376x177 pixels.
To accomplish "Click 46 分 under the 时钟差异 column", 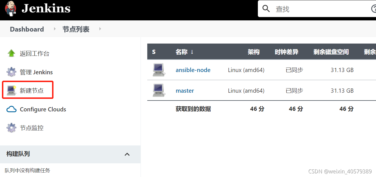I will (x=296, y=109).
